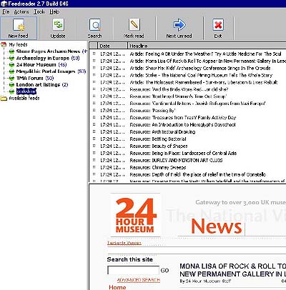Click feed icon beside London art listings
The width and height of the screenshot is (286, 290).
click(x=11, y=85)
